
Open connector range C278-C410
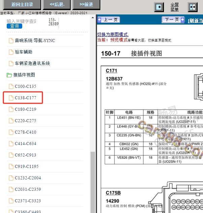tap(25, 132)
